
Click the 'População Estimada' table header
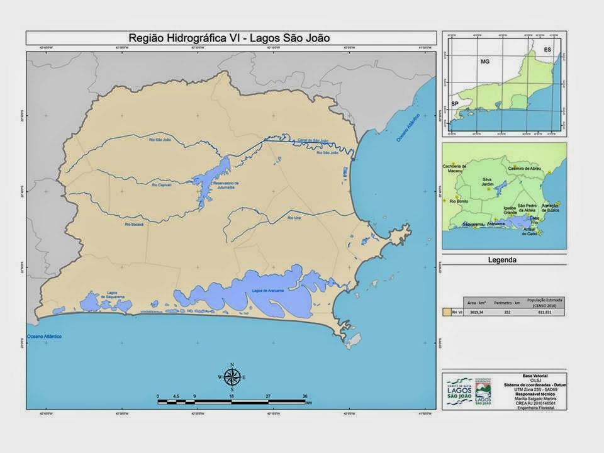(545, 299)
